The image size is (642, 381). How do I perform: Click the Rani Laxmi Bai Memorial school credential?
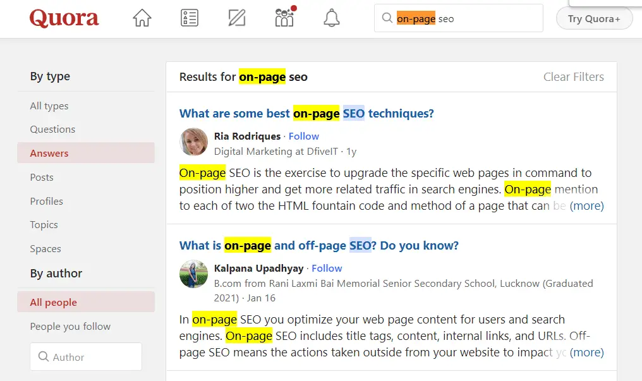[403, 291]
